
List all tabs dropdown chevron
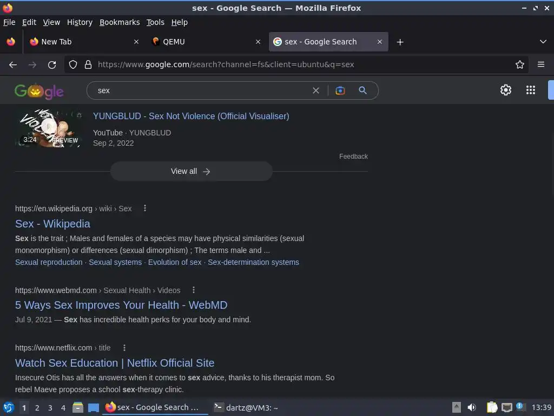(543, 42)
